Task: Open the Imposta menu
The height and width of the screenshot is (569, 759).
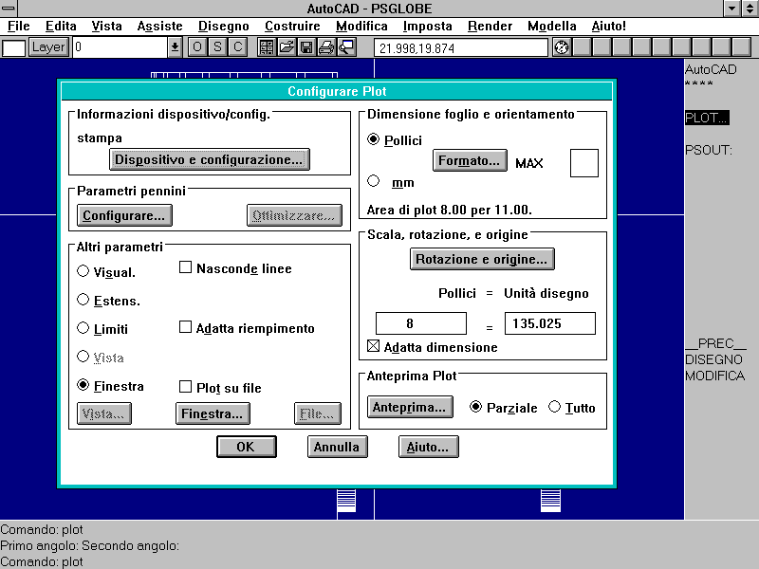Action: [x=428, y=27]
